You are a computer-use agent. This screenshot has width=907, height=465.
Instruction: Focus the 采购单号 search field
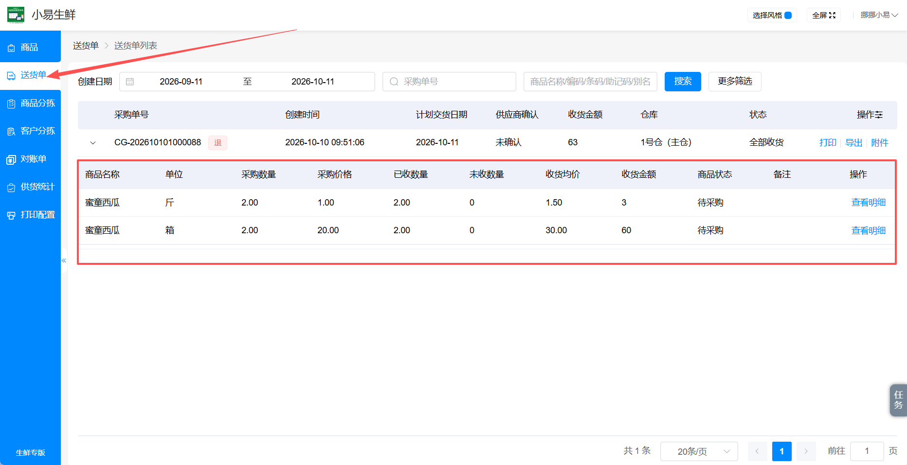449,82
